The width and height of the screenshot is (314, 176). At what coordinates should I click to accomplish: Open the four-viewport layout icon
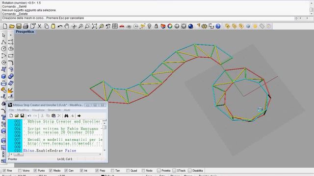[x=115, y=26]
